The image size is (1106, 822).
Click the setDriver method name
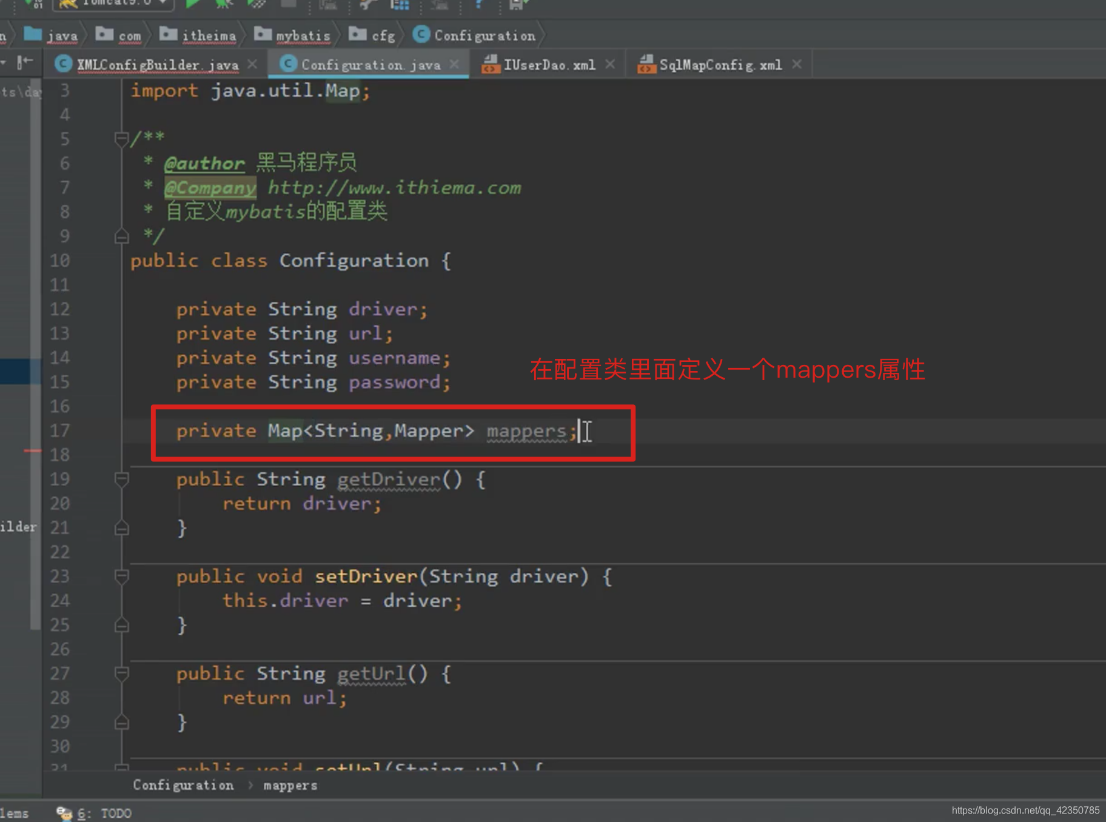[366, 576]
